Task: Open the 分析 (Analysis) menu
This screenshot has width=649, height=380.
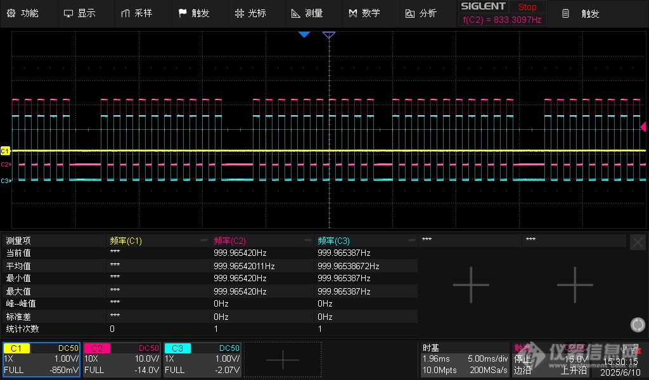Action: (421, 13)
